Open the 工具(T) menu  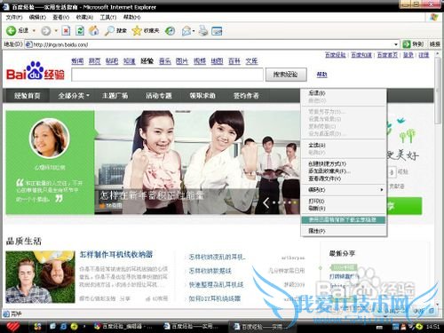tap(108, 17)
